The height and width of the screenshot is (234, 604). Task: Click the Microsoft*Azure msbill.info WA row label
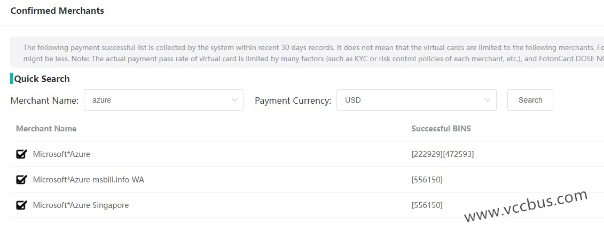(x=88, y=180)
